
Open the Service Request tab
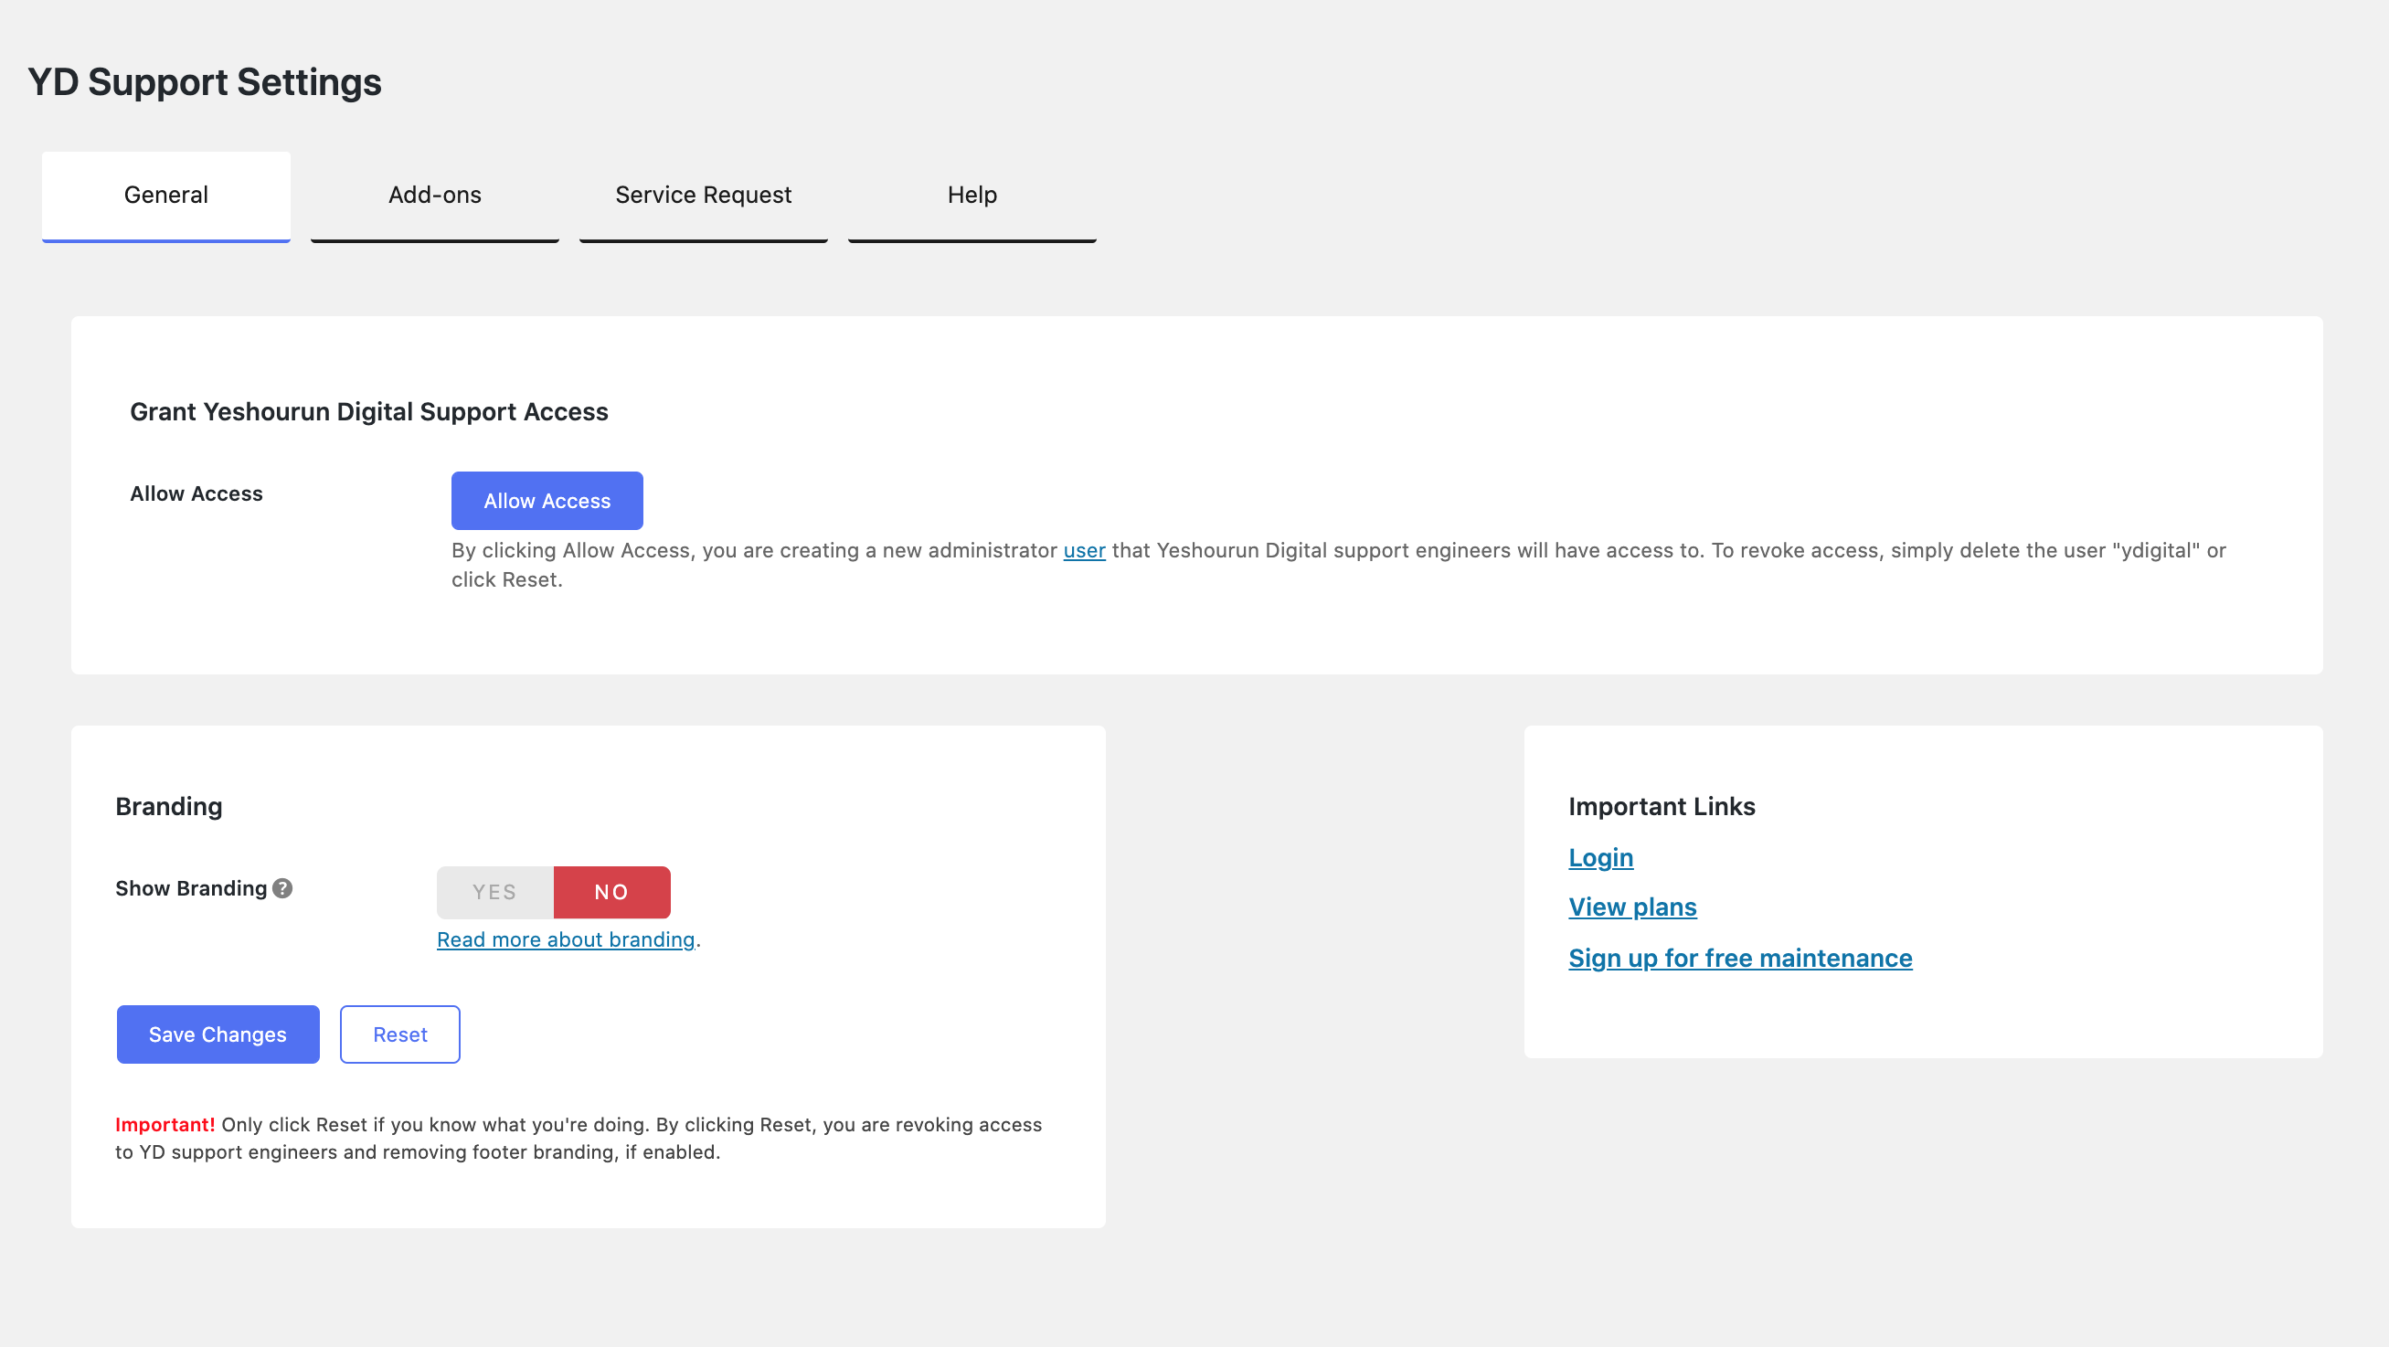click(x=703, y=196)
